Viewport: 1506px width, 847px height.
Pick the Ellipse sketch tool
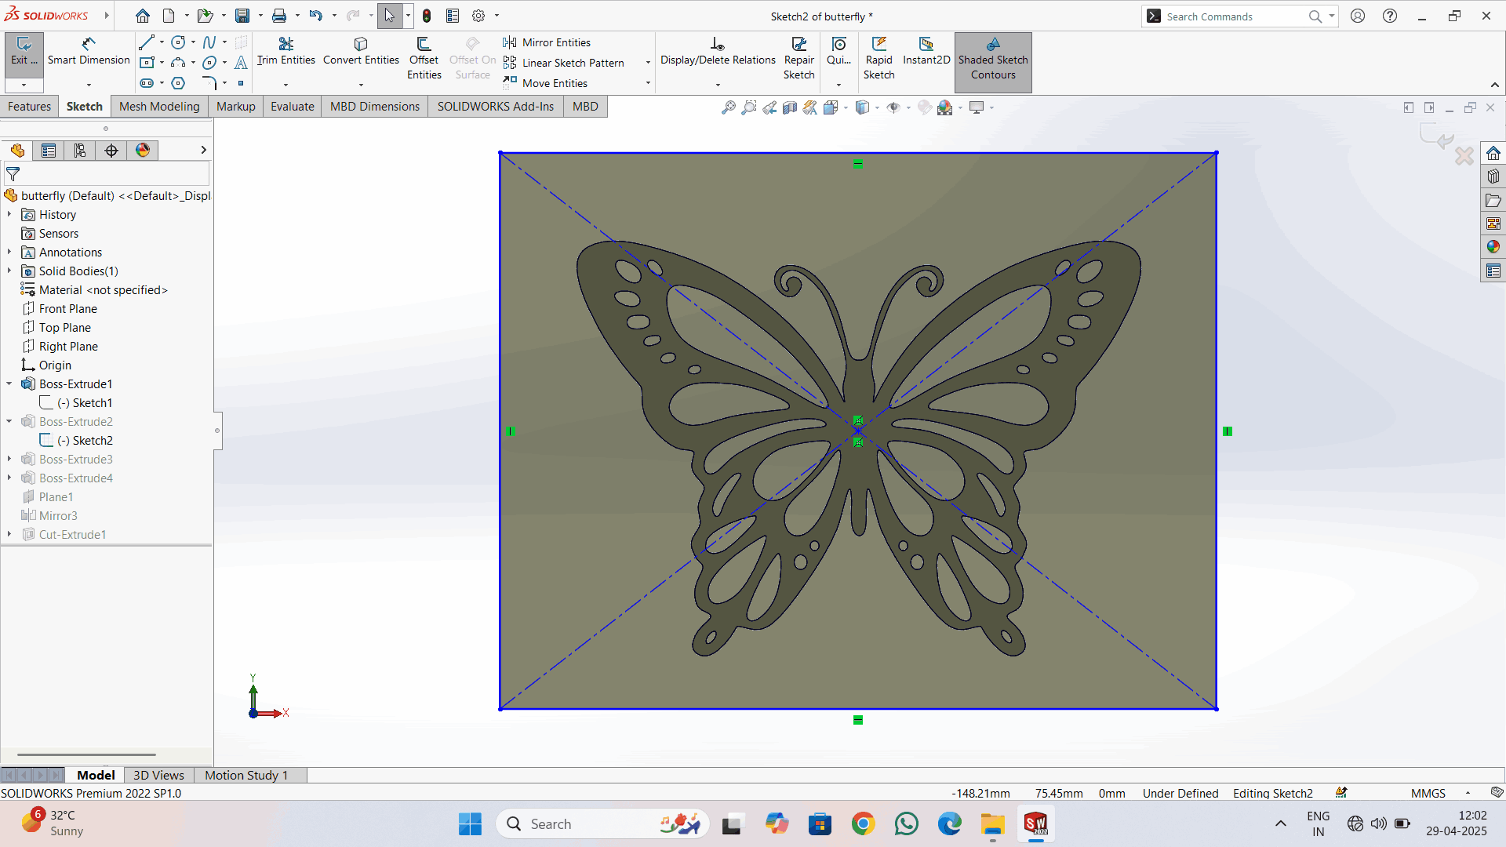point(209,63)
